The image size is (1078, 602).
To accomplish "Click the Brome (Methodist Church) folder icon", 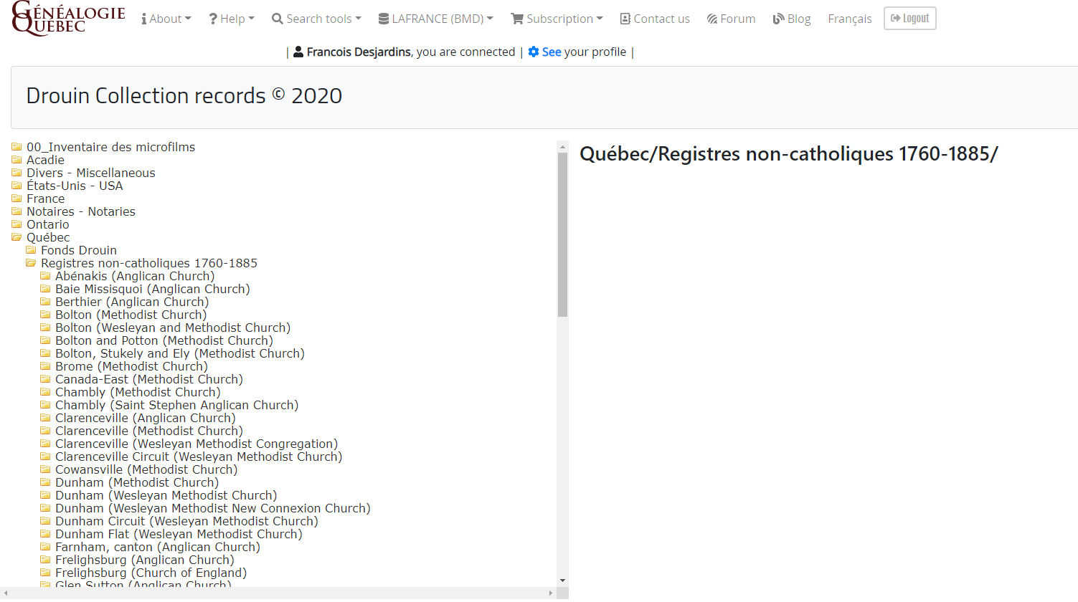I will pyautogui.click(x=45, y=366).
